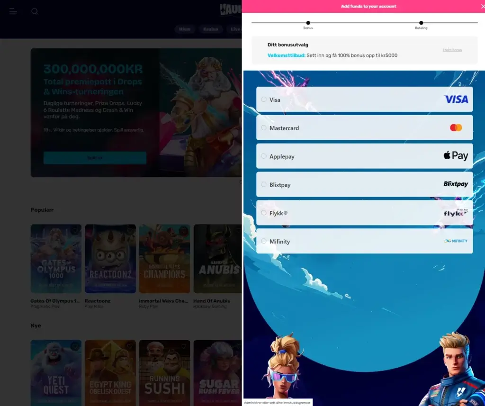This screenshot has width=485, height=406.
Task: Open Gates of Olympus 1000 game thumbnail
Action: pyautogui.click(x=56, y=259)
